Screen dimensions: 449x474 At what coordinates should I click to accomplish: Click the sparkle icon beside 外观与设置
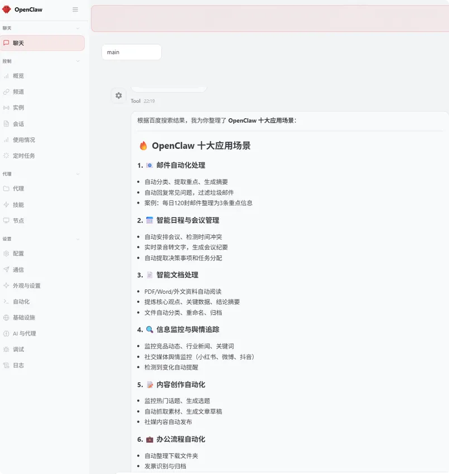(6, 286)
